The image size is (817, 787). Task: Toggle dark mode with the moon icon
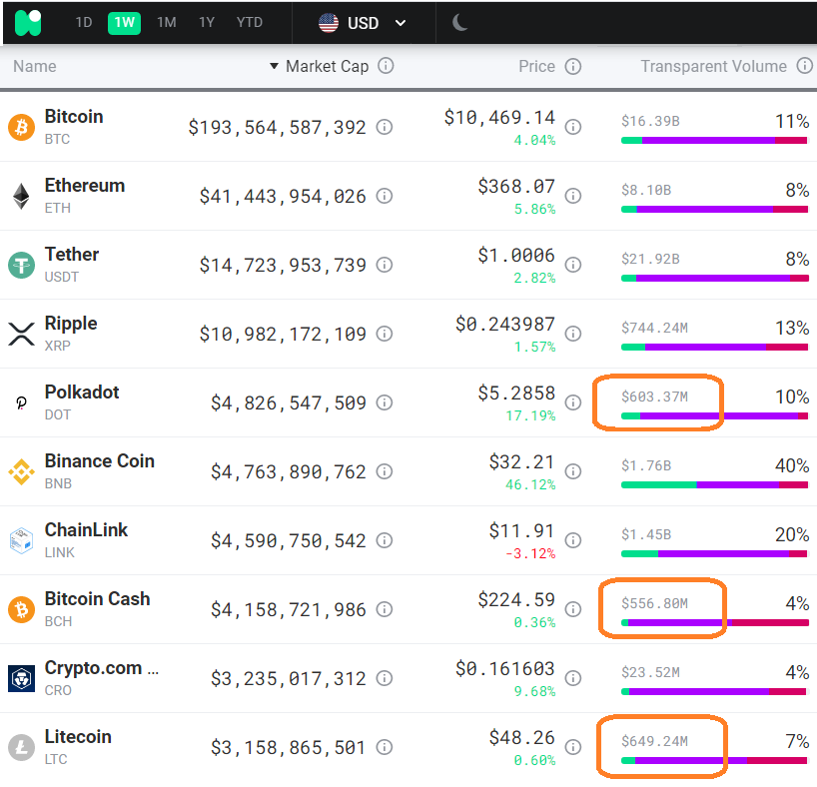click(460, 22)
